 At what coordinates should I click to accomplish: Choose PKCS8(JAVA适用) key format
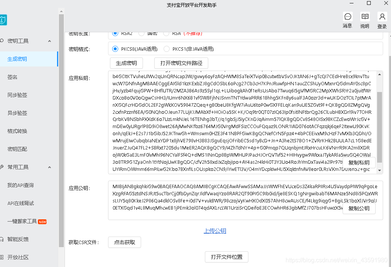[x=115, y=49]
